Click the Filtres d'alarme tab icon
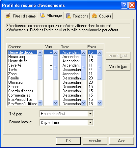This screenshot has width=137, height=148. point(8,16)
